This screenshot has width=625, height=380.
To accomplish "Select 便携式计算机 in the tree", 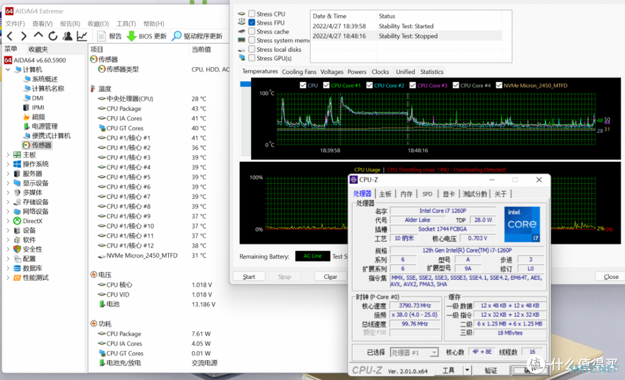I will tap(47, 136).
